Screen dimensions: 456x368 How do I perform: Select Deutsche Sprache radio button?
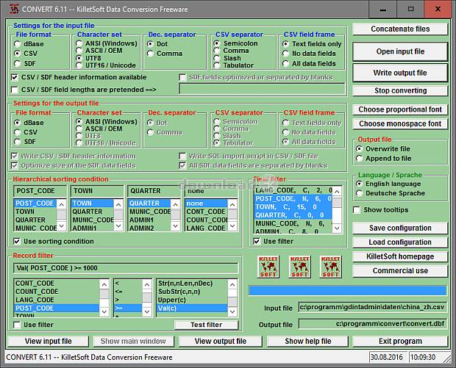359,193
